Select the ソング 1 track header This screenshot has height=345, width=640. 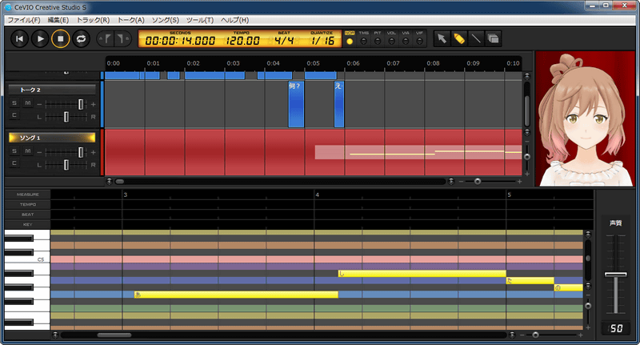point(52,138)
